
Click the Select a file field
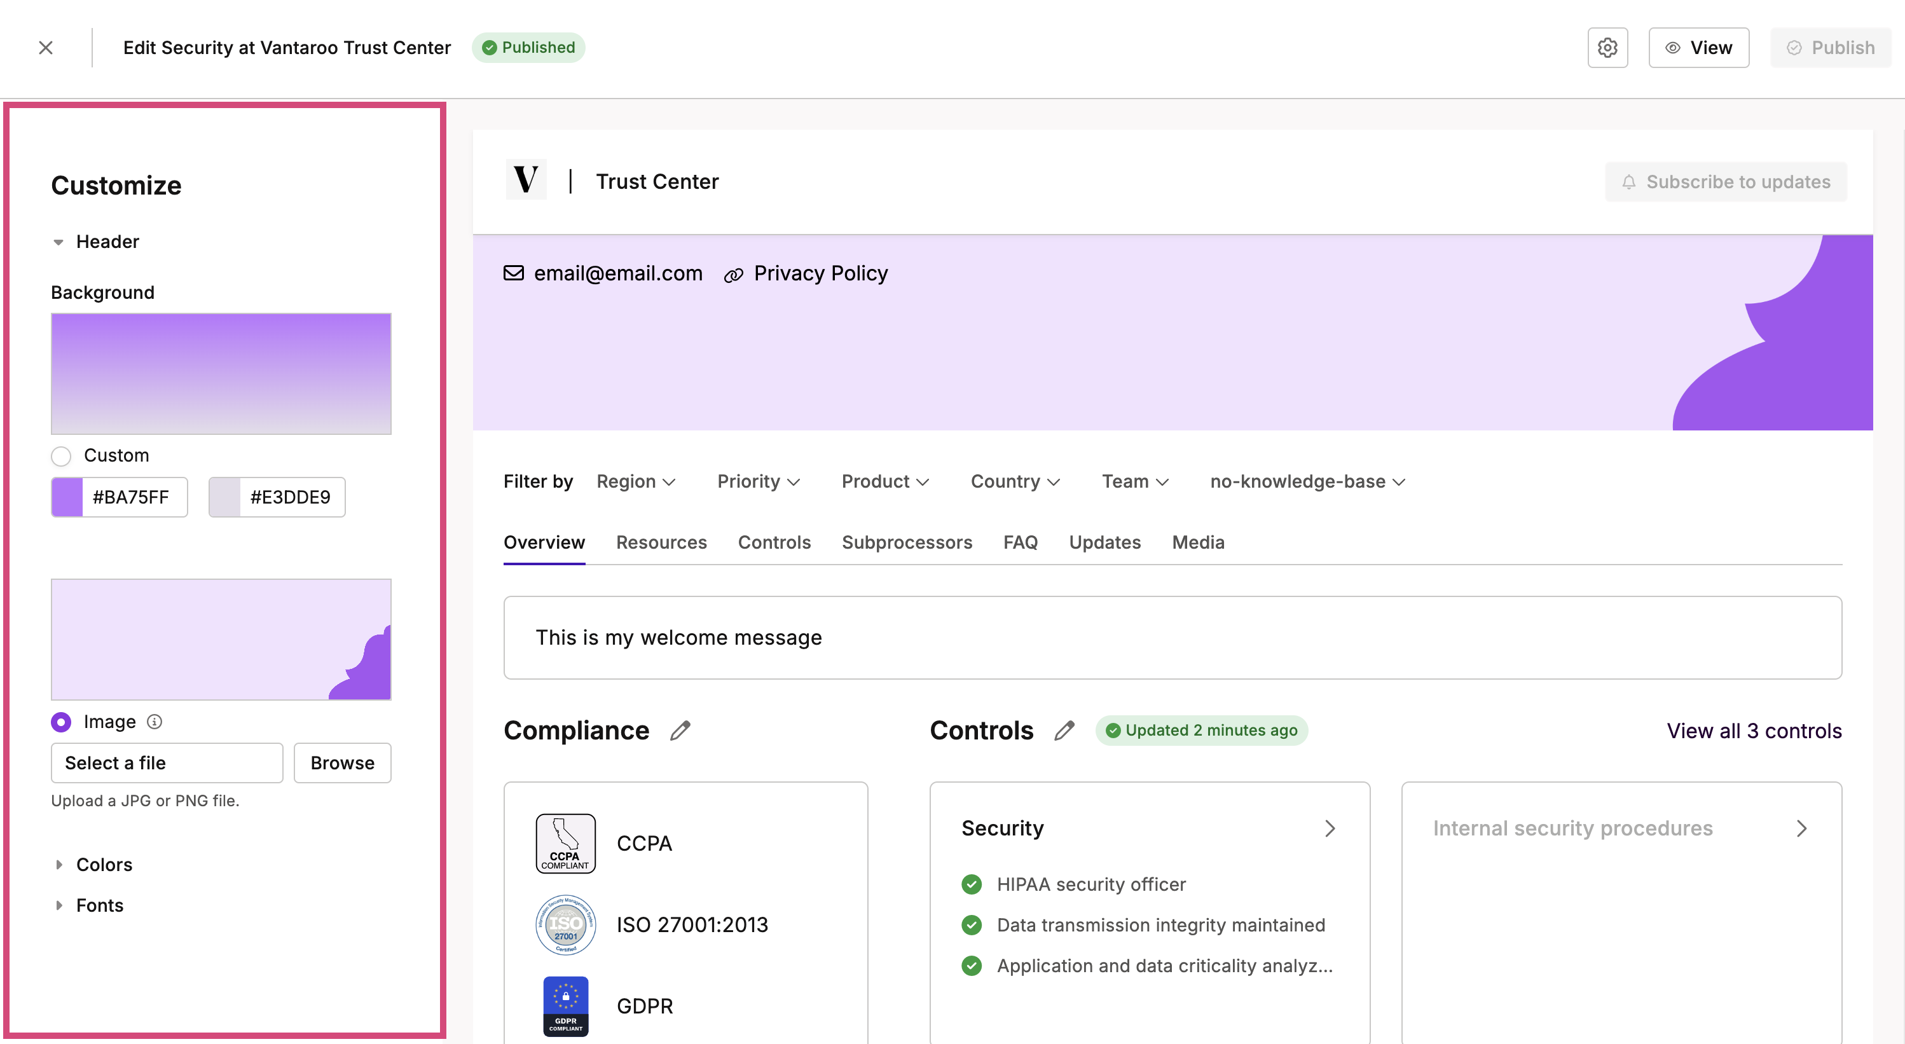tap(167, 762)
